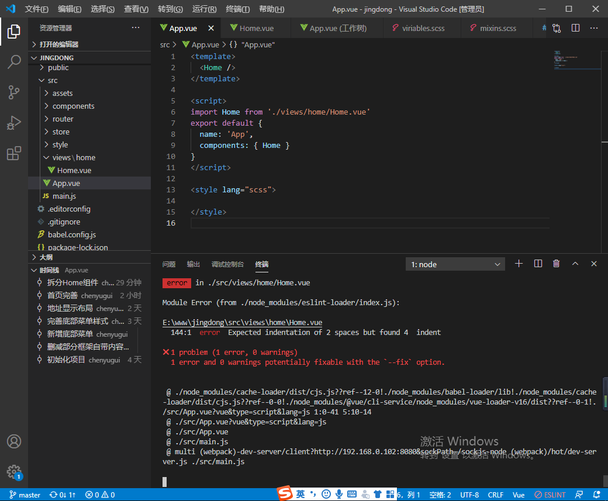Expand the router folder

coord(89,119)
